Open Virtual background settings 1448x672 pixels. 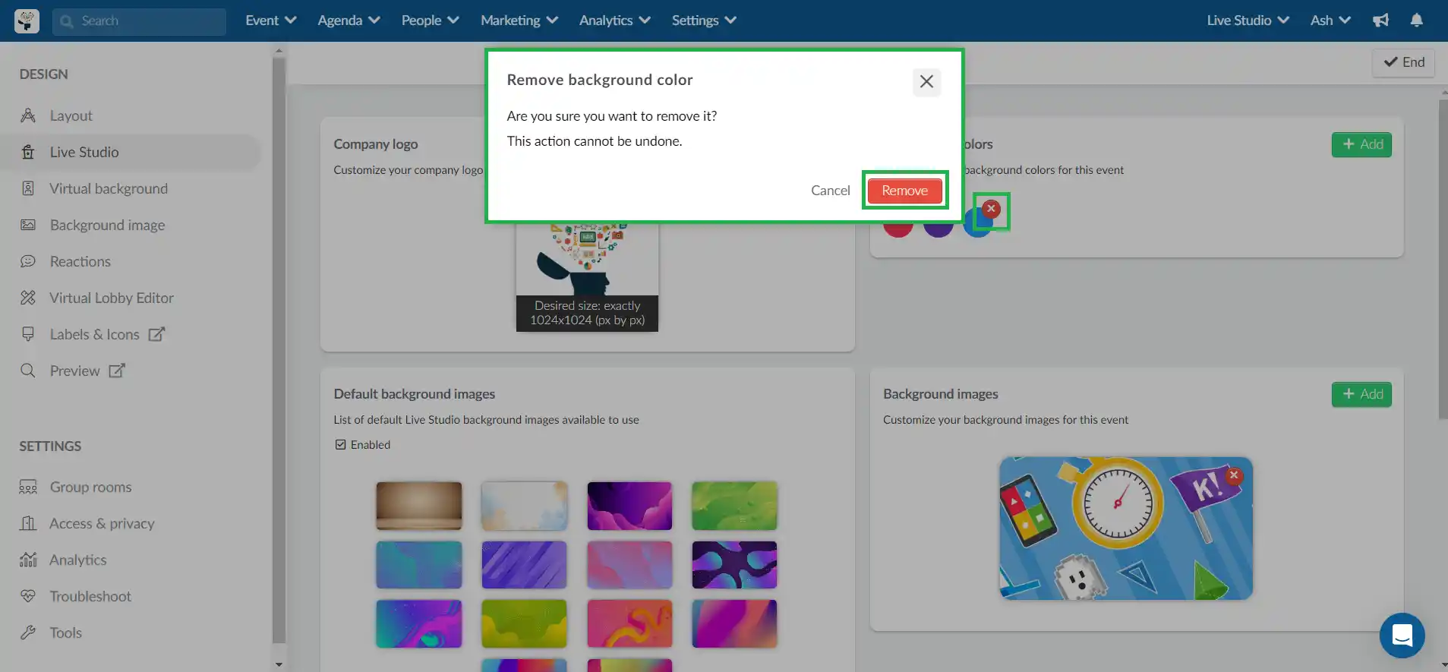pos(109,188)
